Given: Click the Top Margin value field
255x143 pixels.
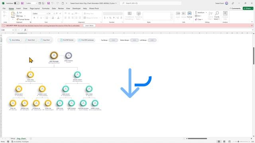Looking at the screenshot, I should click(113, 40).
